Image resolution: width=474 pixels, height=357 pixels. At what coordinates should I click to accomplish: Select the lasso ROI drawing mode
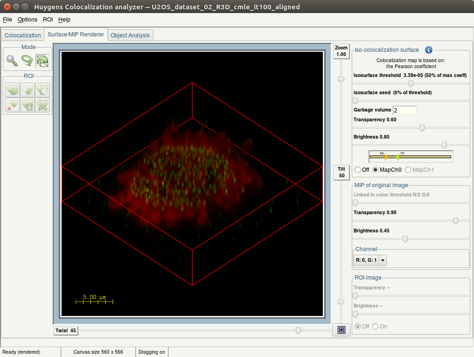[27, 61]
